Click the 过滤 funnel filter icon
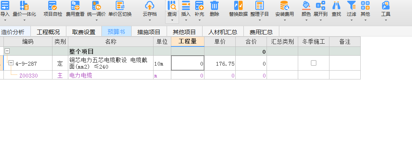This screenshot has height=147, width=412. point(351,5)
